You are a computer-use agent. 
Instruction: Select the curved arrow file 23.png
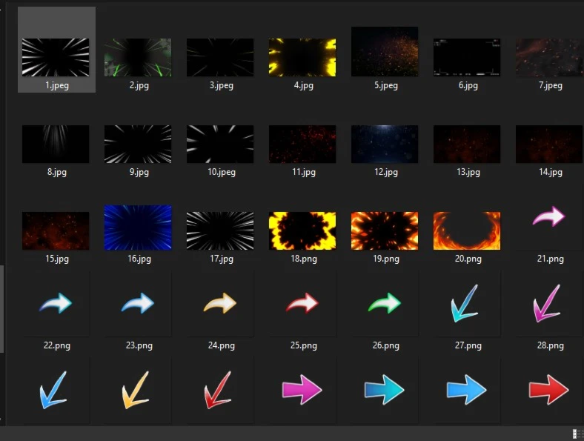138,303
